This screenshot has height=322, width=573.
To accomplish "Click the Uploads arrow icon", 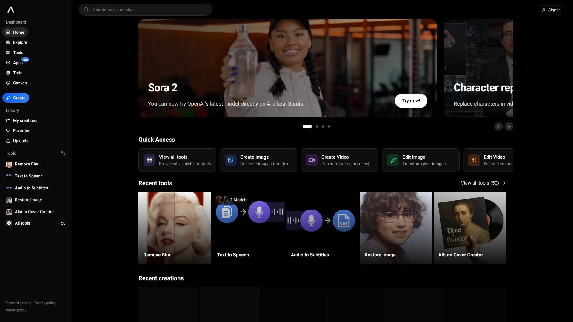I will [8, 141].
